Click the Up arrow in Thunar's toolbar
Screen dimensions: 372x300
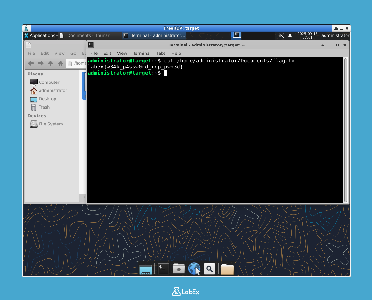point(50,63)
